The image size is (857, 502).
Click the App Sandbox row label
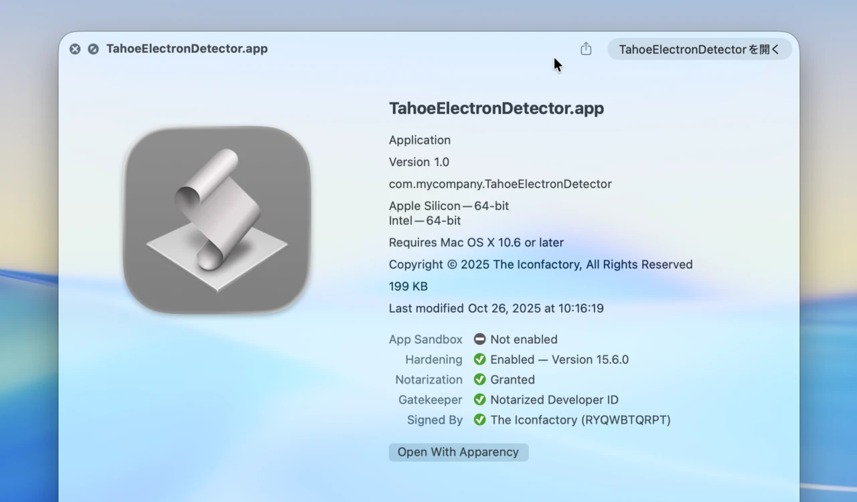(425, 339)
